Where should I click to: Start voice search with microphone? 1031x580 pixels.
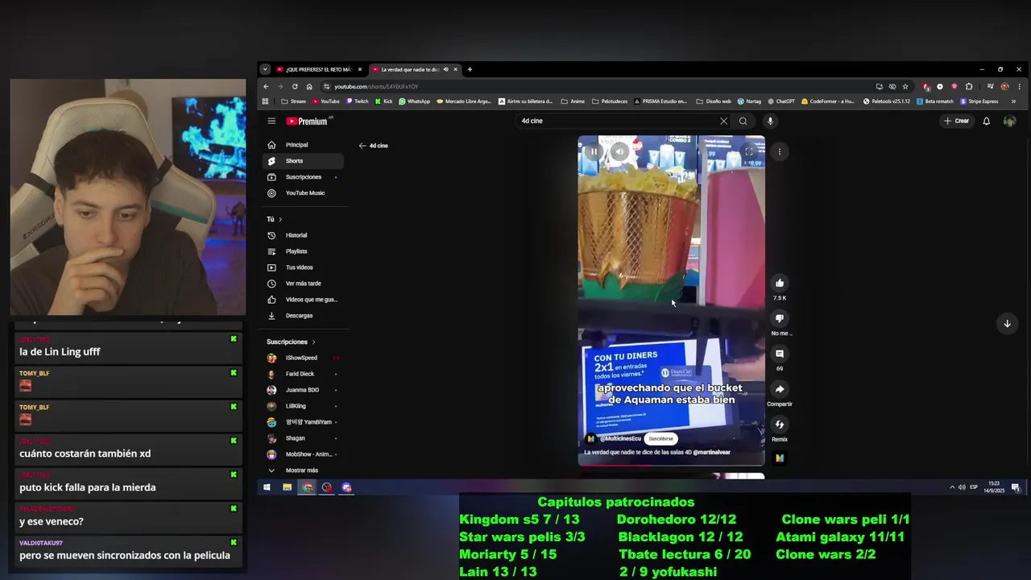[x=770, y=121]
